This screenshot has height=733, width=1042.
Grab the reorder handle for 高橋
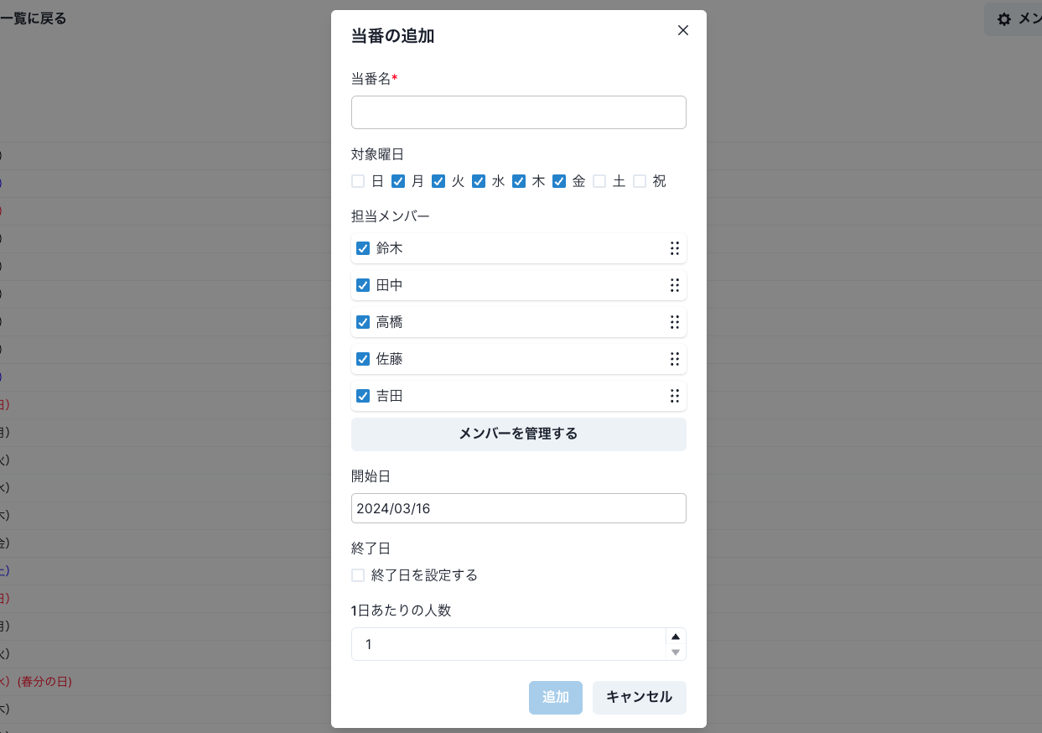click(x=675, y=322)
